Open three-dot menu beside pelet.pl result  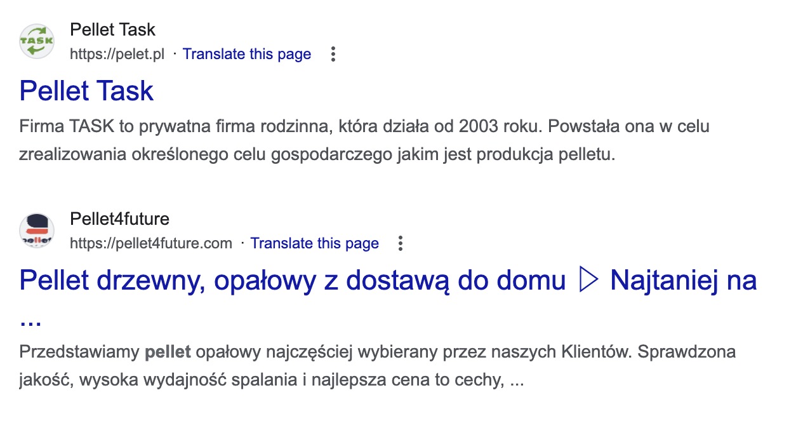[x=333, y=55]
